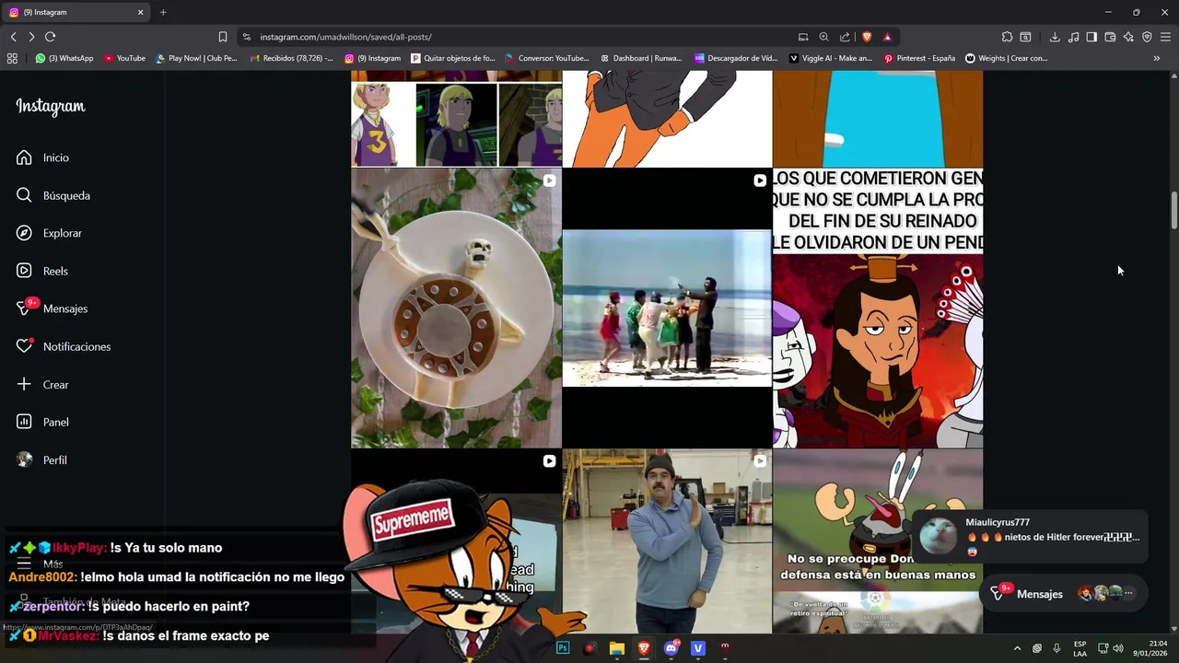
Task: Open the Brave Shields lion icon
Action: [x=867, y=37]
